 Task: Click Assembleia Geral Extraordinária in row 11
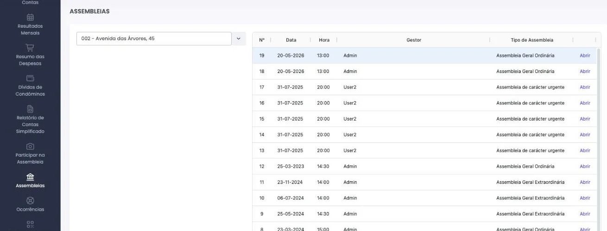[530, 182]
